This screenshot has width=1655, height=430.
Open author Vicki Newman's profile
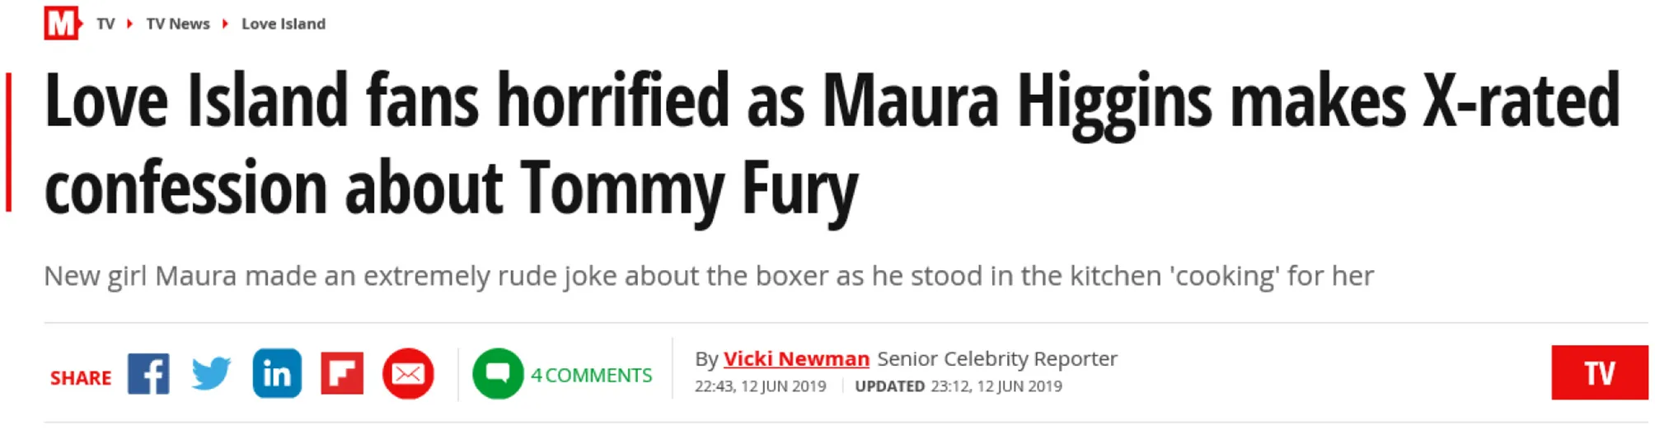796,359
